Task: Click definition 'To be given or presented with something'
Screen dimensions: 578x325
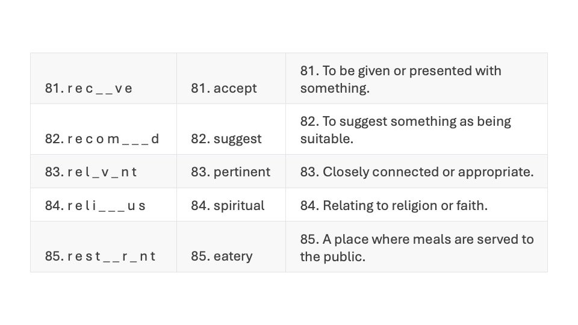Action: 401,79
